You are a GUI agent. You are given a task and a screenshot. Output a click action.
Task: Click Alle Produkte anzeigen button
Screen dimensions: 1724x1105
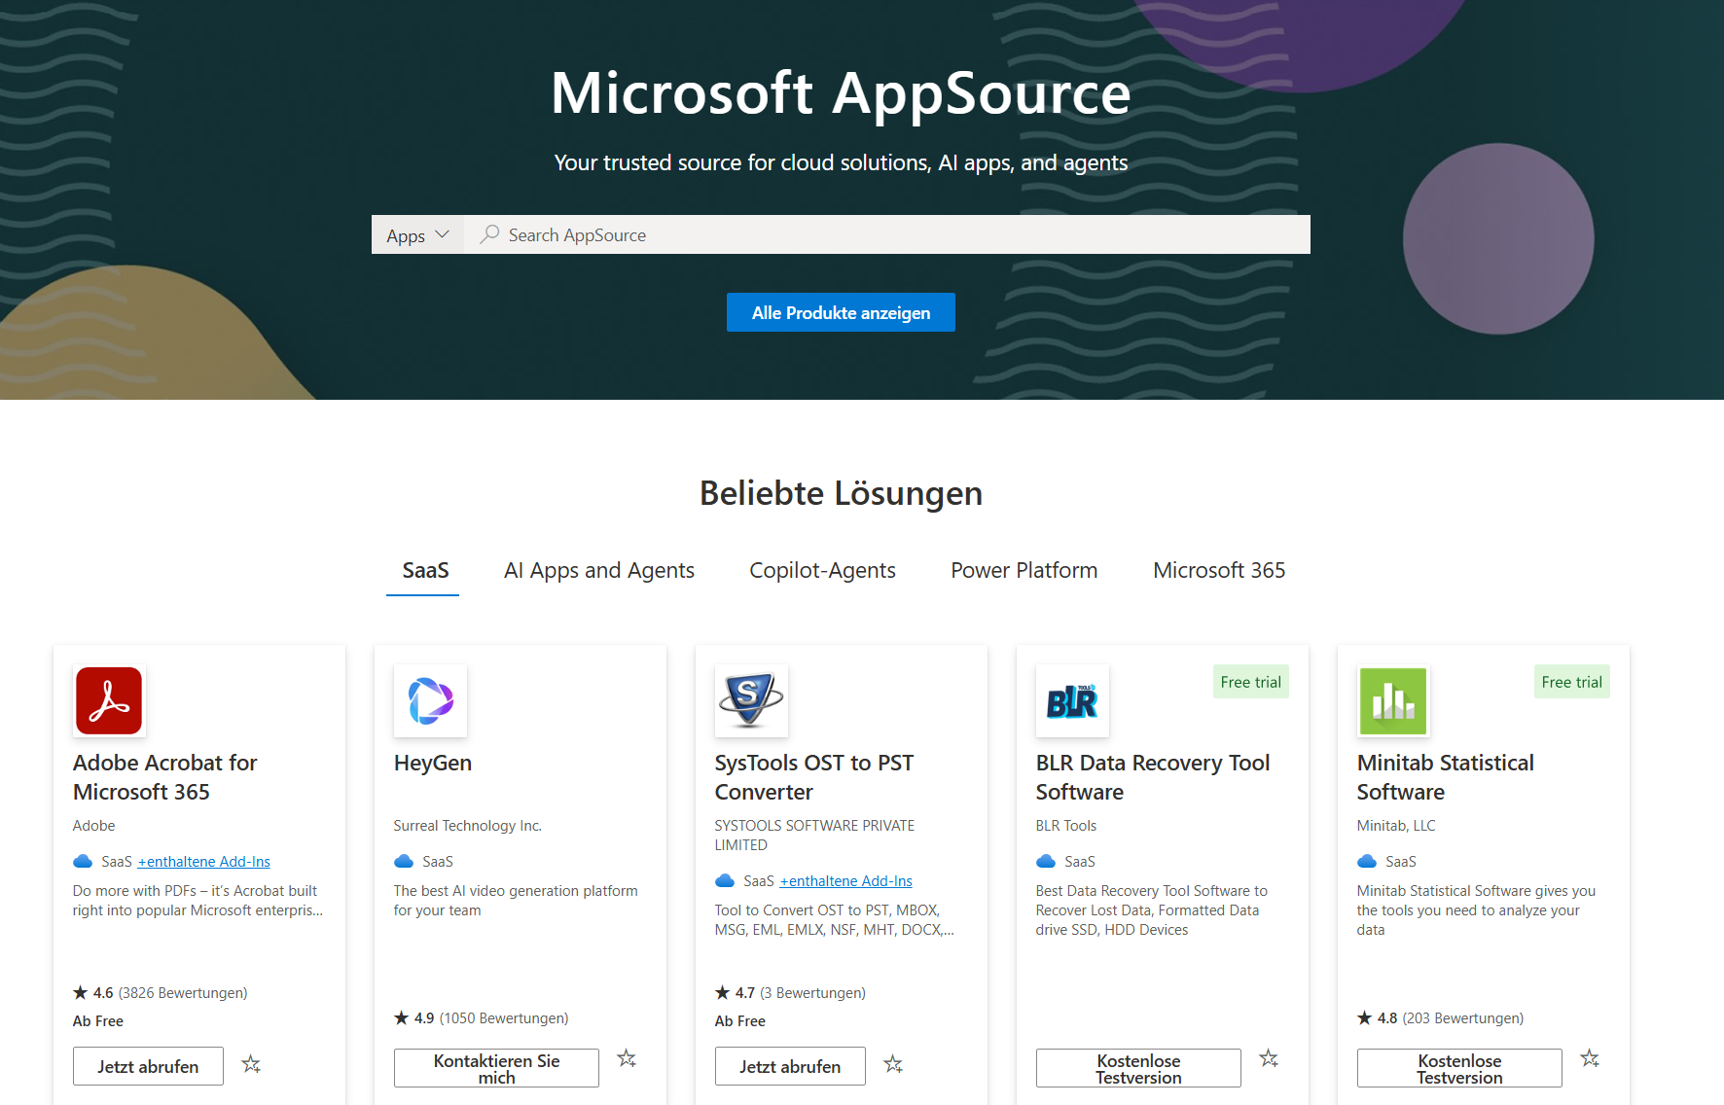point(841,312)
